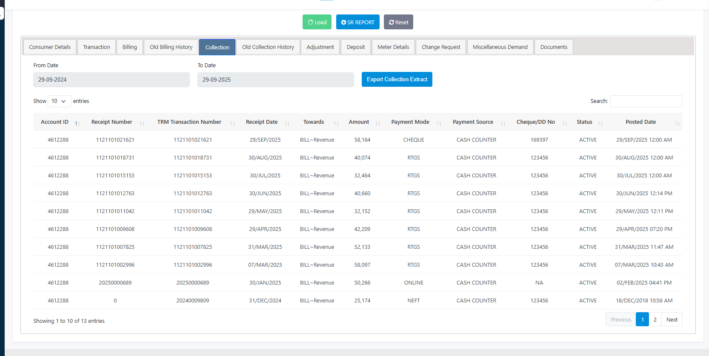Open the From Date picker field
709x356 pixels.
(x=111, y=80)
